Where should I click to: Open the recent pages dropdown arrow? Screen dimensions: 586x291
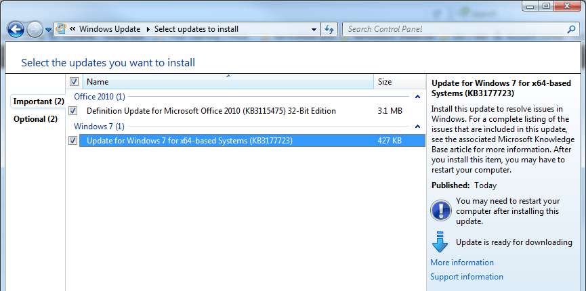(48, 29)
